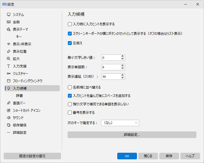Click the pin icon beside 表示位置
Viewport: 204px width, 163px height.
[x=9, y=51]
